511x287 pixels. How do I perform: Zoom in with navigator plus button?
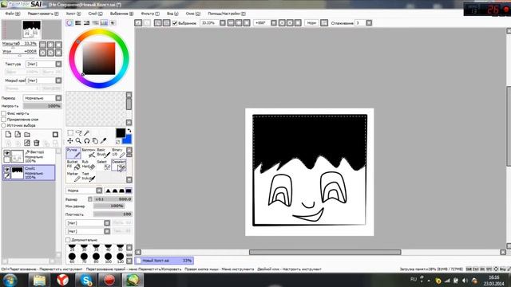[50, 45]
